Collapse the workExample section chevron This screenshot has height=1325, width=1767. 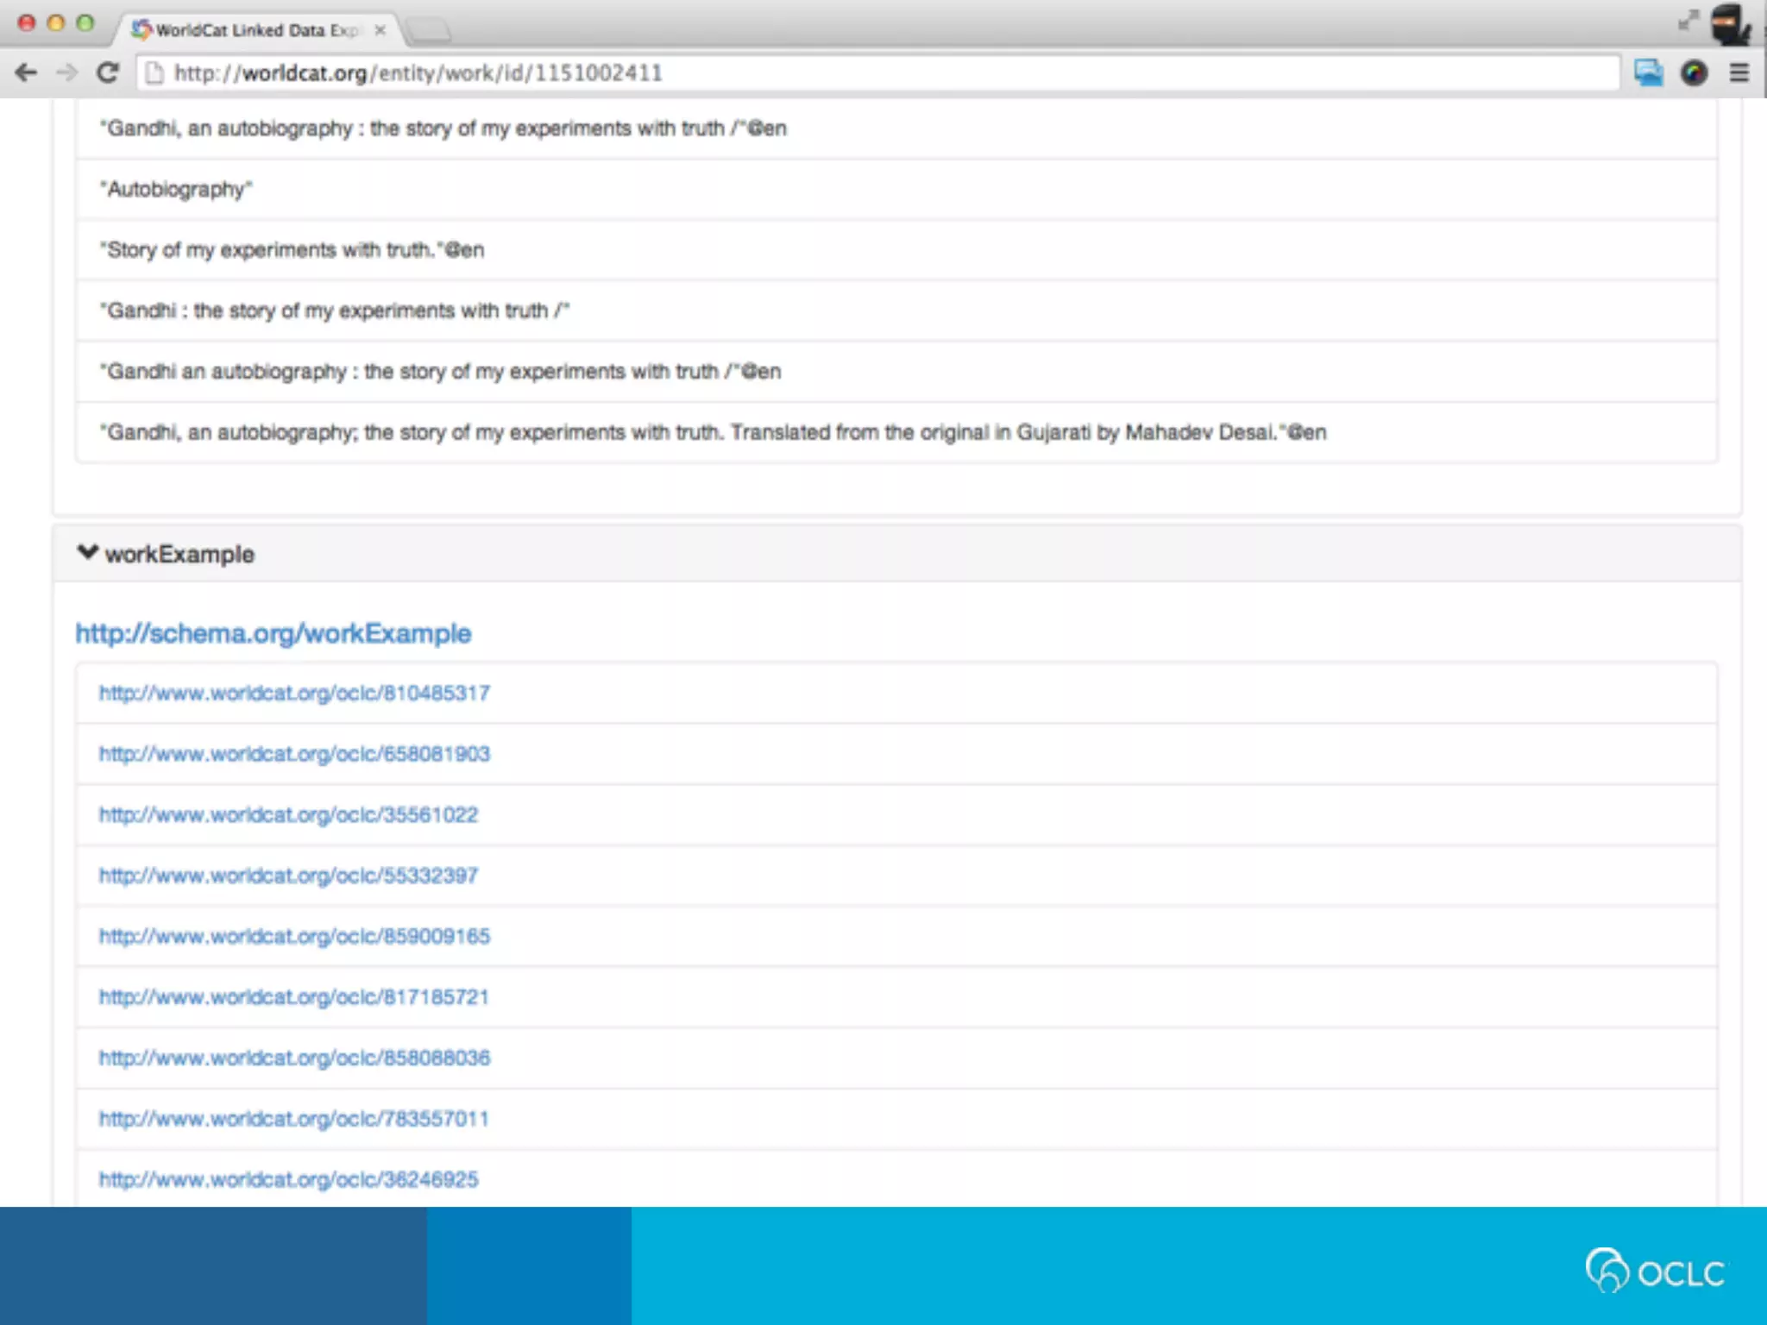[87, 552]
